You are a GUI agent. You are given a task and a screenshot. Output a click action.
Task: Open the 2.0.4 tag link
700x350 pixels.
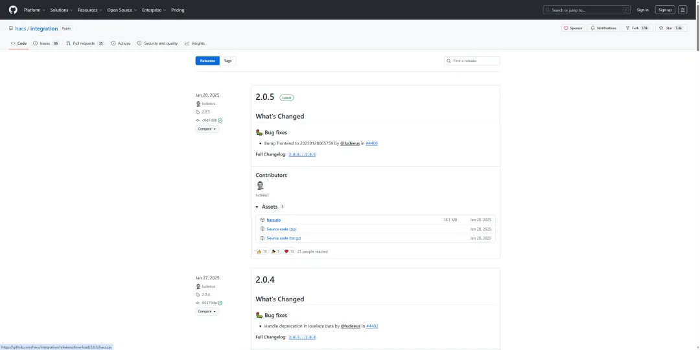[206, 295]
